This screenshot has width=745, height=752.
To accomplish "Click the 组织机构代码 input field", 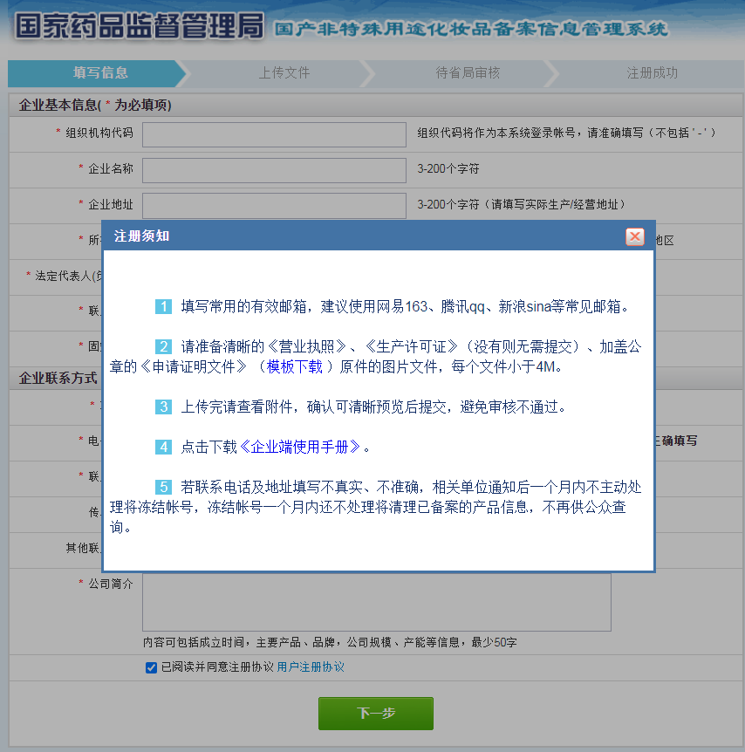I will (274, 135).
